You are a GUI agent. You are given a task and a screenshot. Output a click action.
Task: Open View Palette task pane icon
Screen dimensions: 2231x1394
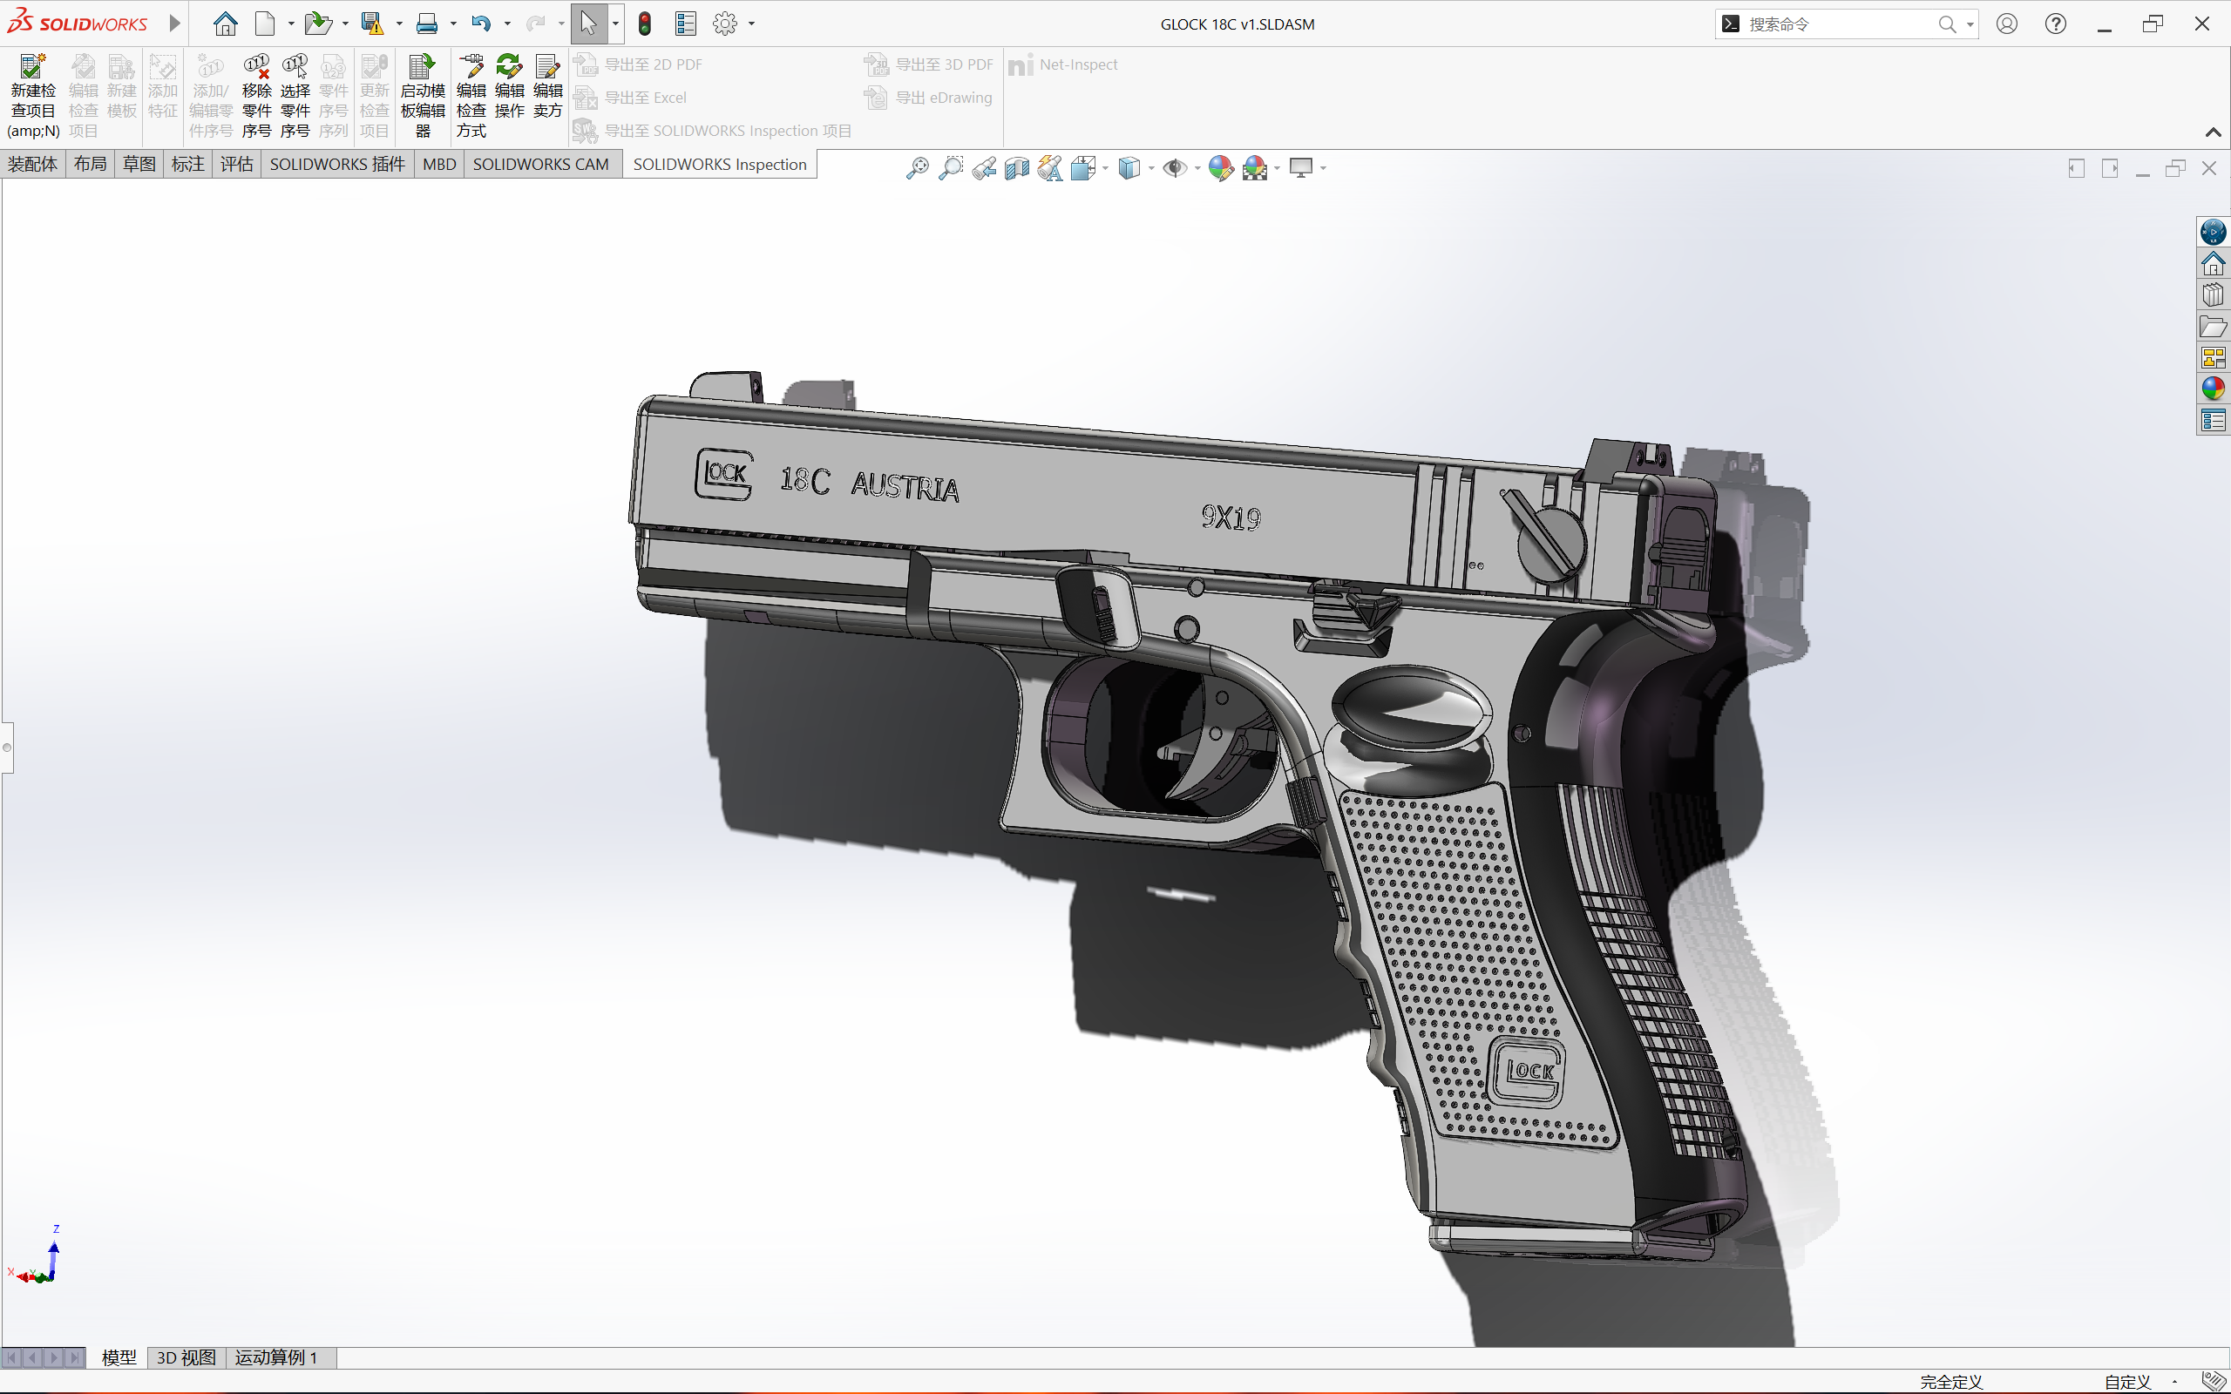click(x=2213, y=358)
